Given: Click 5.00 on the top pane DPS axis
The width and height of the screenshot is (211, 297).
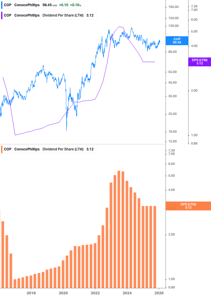Looking at the screenshot, I should (194, 32).
